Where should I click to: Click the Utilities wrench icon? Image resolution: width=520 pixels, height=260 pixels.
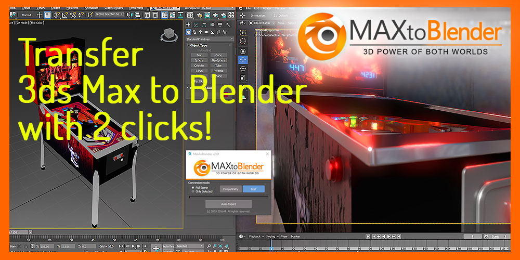tap(229, 24)
